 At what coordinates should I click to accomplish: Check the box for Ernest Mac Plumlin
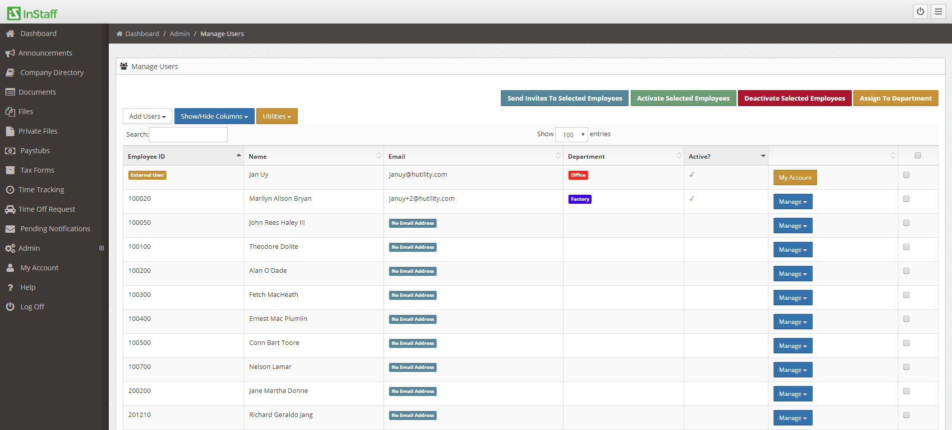tap(906, 319)
